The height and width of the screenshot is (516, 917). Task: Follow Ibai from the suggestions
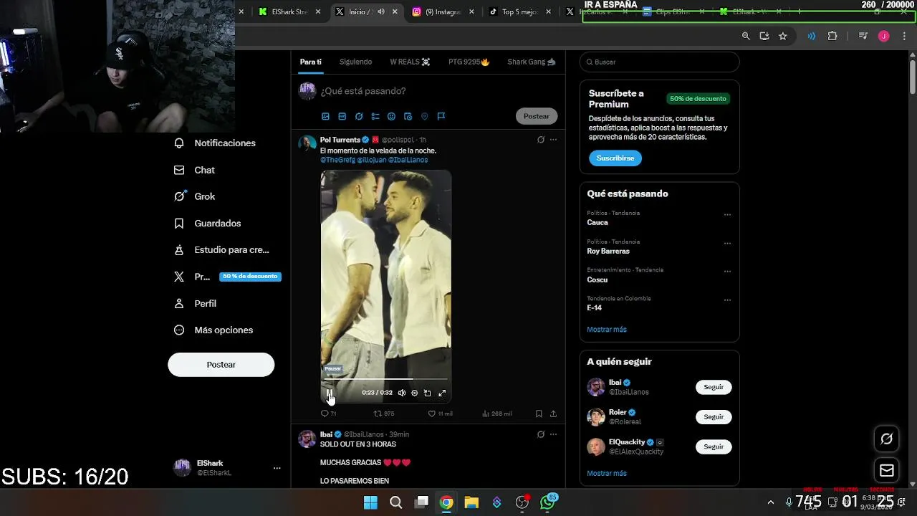714,387
